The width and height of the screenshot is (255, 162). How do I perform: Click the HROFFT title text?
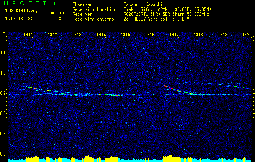[25, 3]
